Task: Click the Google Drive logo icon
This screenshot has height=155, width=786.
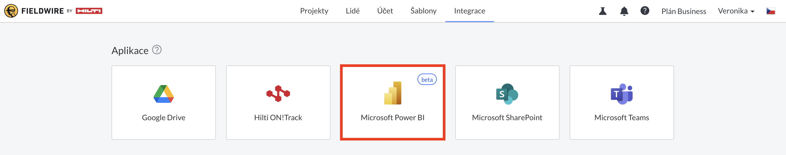Action: (163, 94)
